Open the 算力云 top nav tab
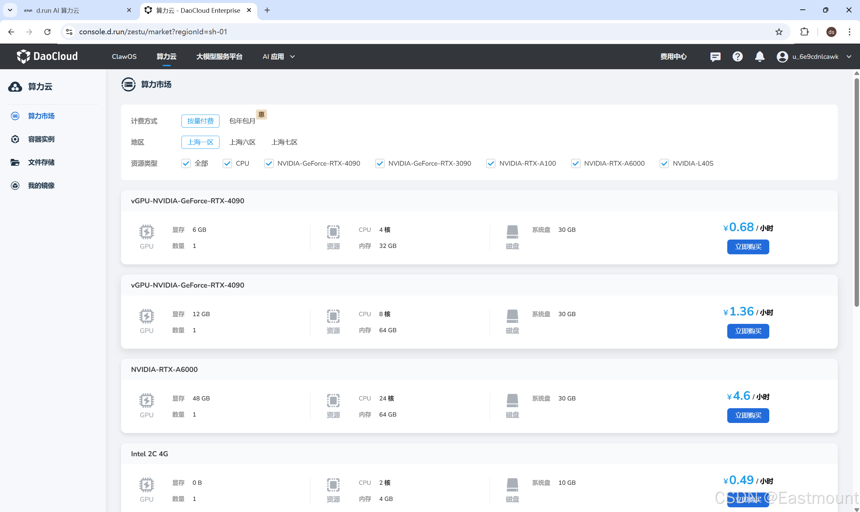Viewport: 860px width, 512px height. coord(166,56)
